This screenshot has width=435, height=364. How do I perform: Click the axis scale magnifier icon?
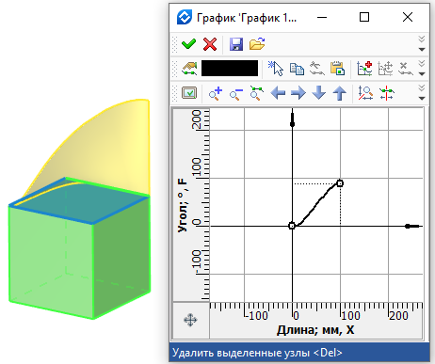(365, 93)
